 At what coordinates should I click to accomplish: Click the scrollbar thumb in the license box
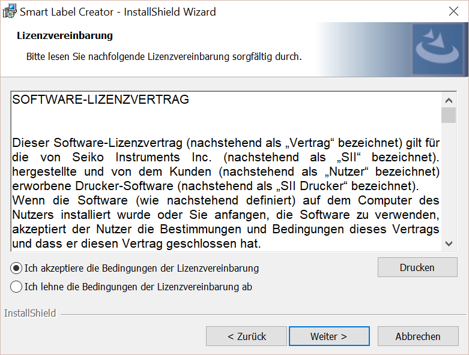coord(449,115)
